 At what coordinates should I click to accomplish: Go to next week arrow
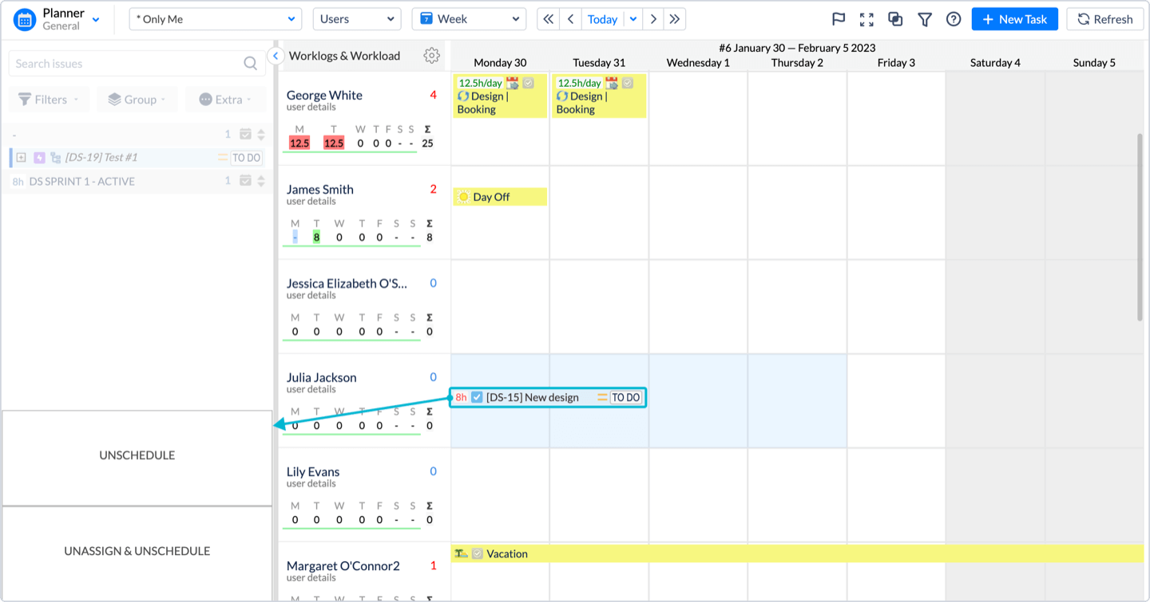point(653,19)
